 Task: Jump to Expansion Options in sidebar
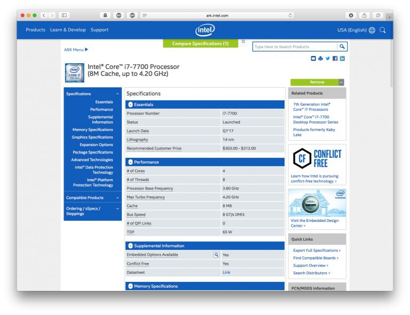(x=96, y=145)
